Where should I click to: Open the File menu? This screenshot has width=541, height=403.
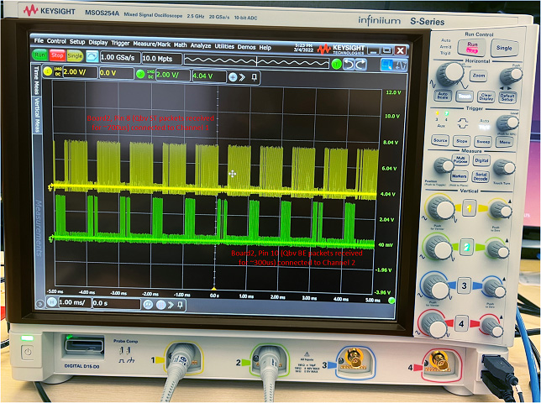[x=39, y=40]
